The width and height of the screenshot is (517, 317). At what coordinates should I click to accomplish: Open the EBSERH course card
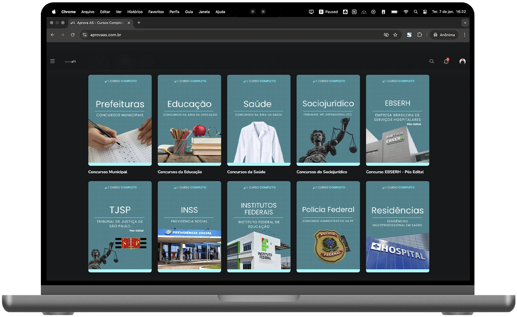pos(398,120)
